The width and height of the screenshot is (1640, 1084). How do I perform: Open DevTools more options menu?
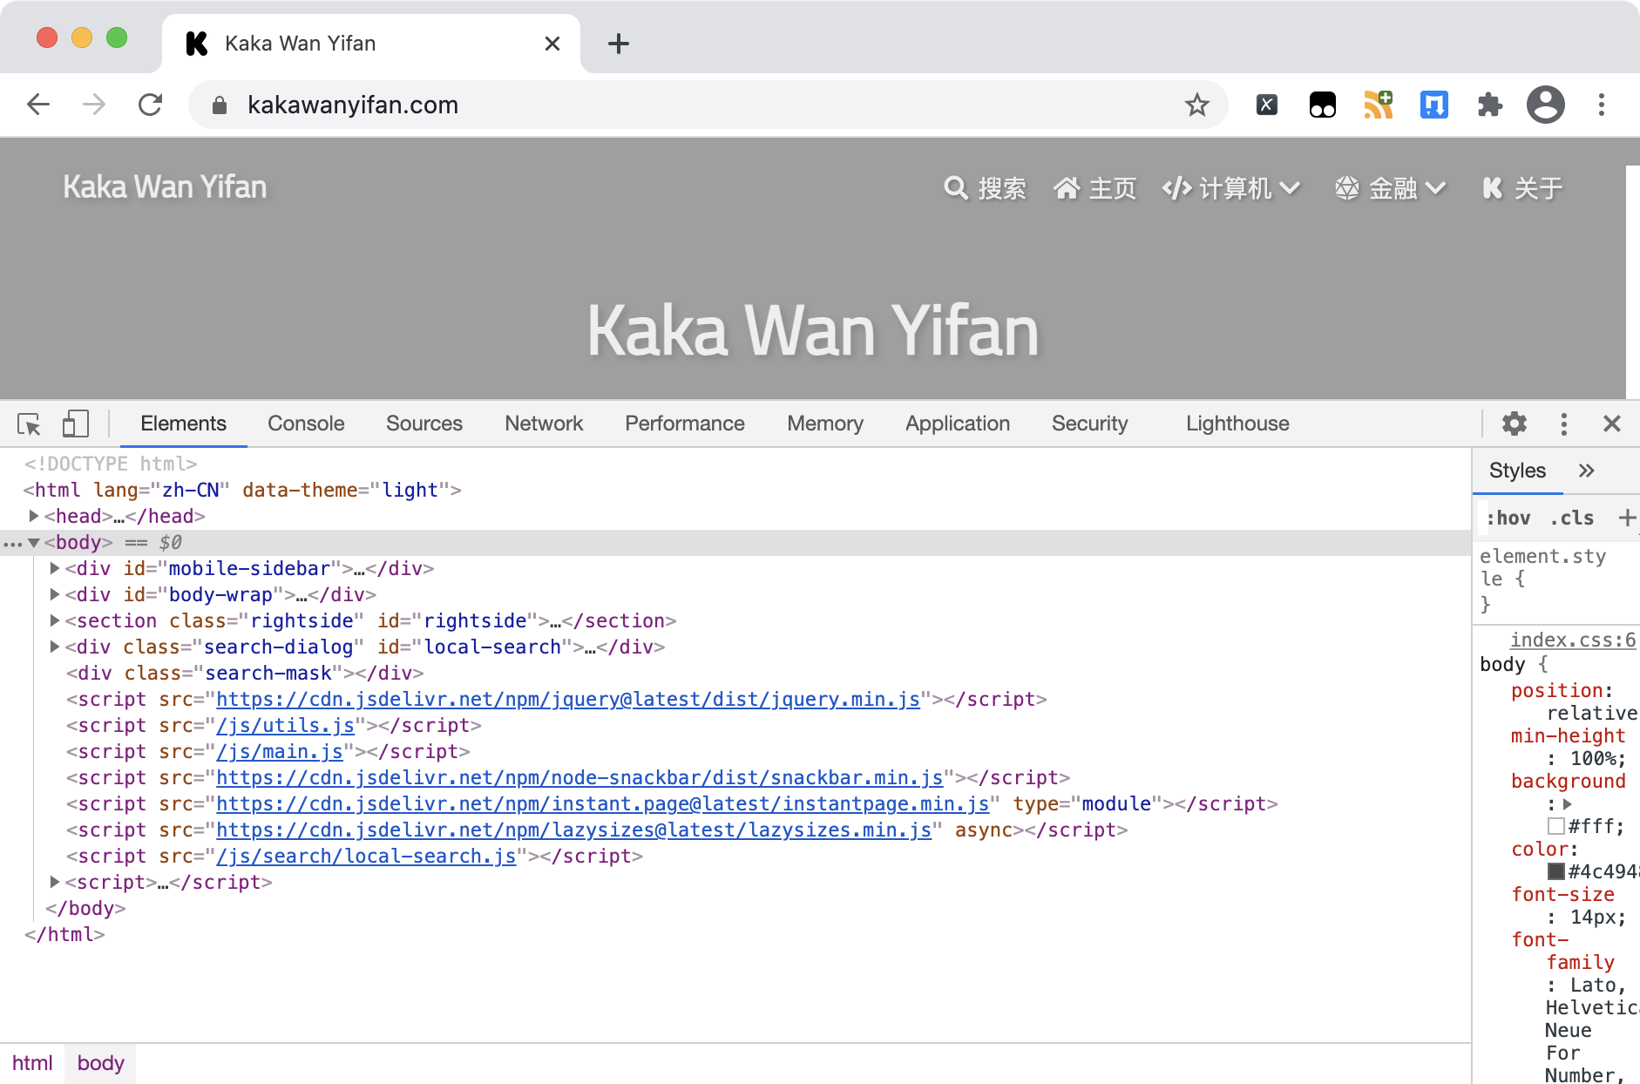pyautogui.click(x=1564, y=424)
